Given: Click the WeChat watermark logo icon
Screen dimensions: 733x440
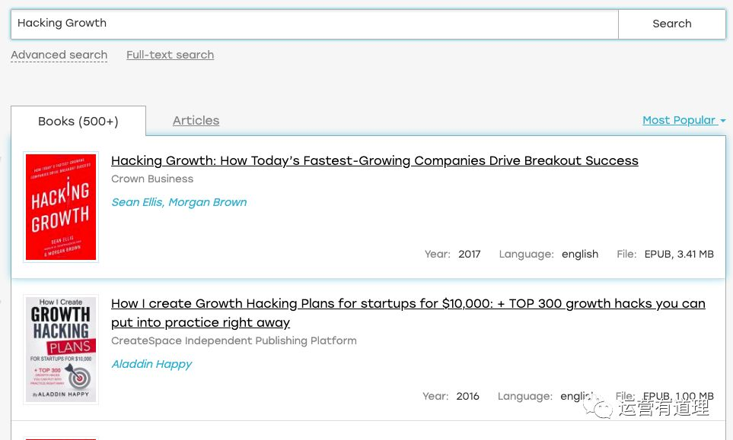Looking at the screenshot, I should pyautogui.click(x=597, y=407).
